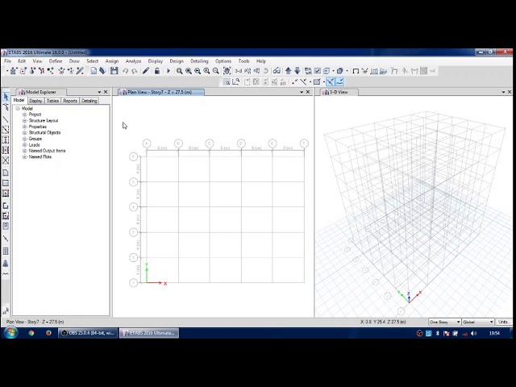This screenshot has width=516, height=387.
Task: Expand the Structure Layout node
Action: tap(25, 120)
